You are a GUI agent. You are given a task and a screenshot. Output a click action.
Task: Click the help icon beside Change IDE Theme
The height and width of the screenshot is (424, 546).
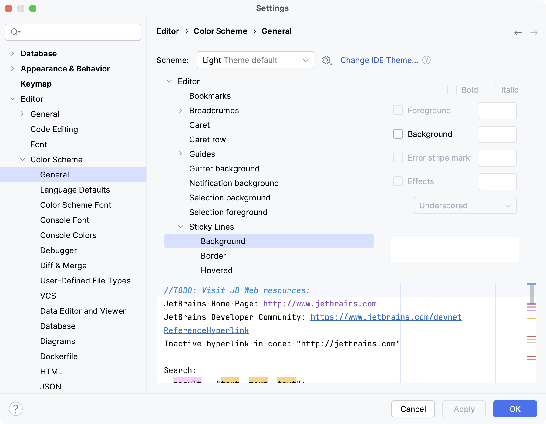tap(426, 60)
